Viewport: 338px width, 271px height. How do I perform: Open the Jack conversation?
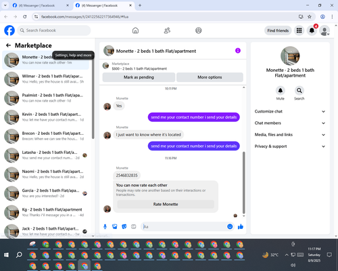coord(46,231)
